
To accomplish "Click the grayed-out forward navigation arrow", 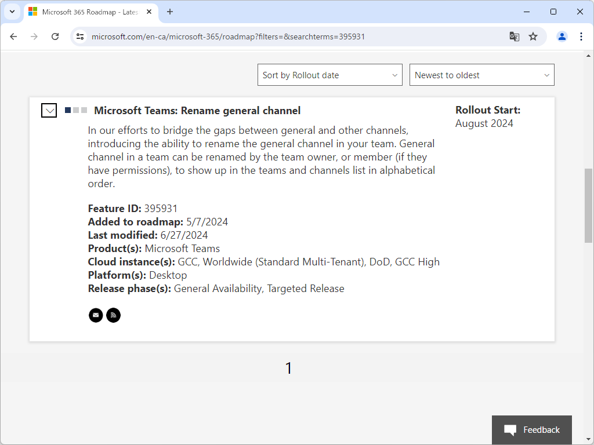I will point(34,36).
